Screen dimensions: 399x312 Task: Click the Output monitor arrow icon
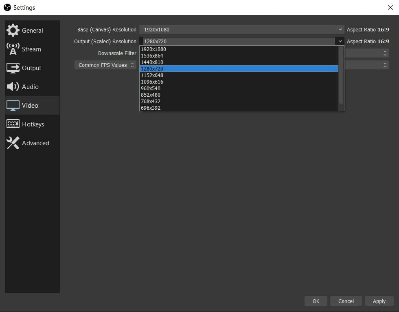(13, 68)
